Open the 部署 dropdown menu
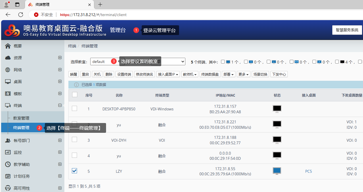Viewport: 363px width, 192px height. click(228, 74)
